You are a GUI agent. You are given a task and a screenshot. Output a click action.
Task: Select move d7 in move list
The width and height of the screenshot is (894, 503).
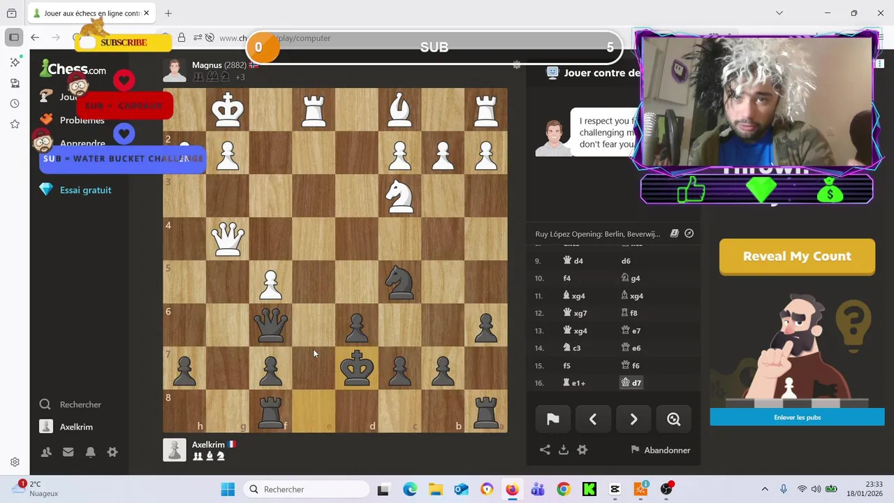click(631, 383)
